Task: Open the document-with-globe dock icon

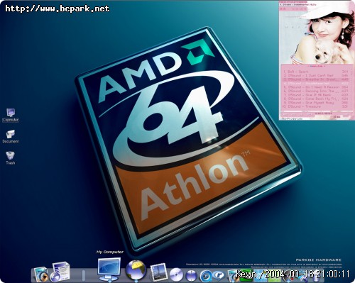Action: [60, 272]
